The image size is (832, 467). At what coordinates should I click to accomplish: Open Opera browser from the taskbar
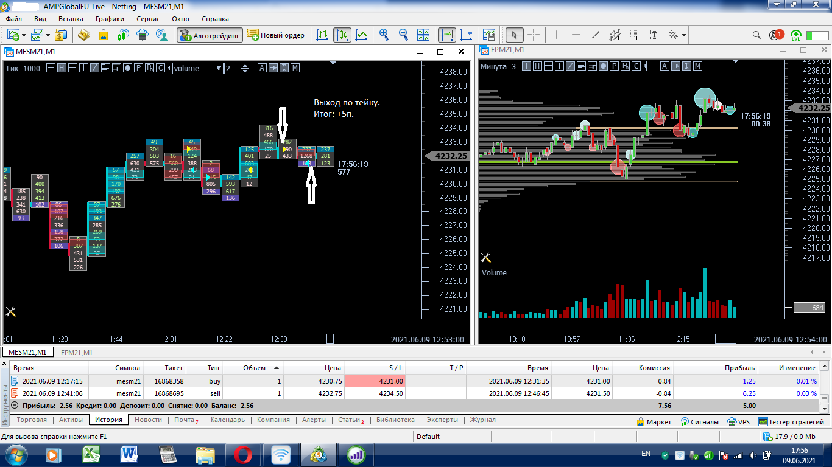tap(244, 454)
